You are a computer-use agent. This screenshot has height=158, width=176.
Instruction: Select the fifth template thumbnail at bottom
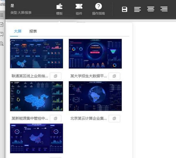(x=36, y=138)
